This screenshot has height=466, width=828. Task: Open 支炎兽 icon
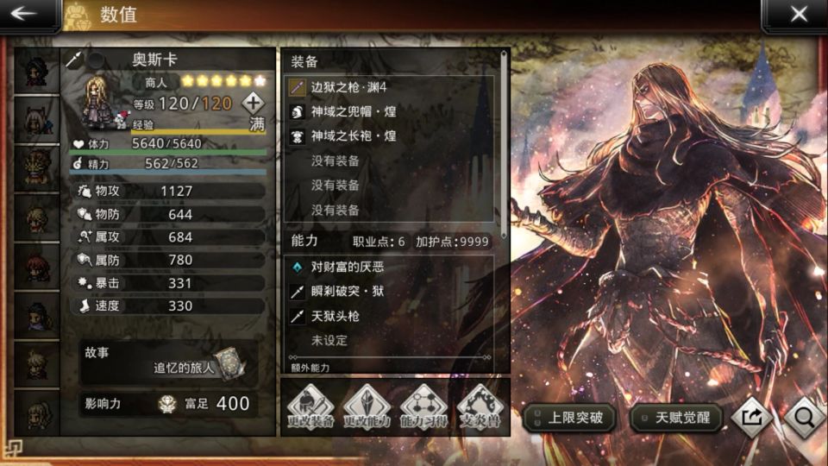(480, 406)
